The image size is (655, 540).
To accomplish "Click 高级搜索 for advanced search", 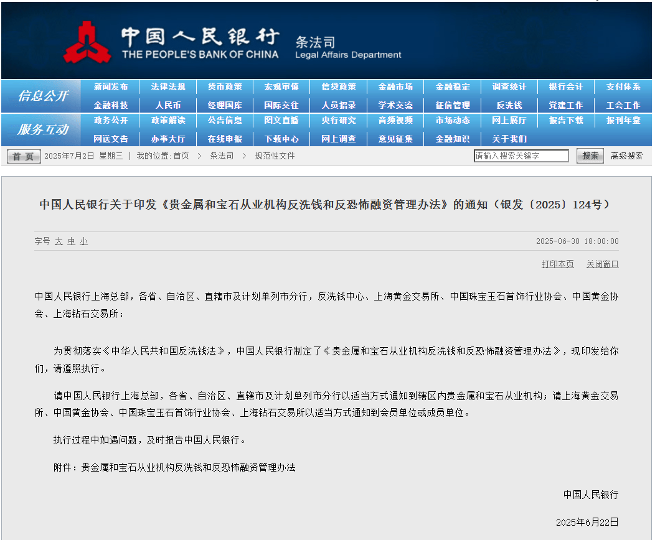I will pos(626,156).
